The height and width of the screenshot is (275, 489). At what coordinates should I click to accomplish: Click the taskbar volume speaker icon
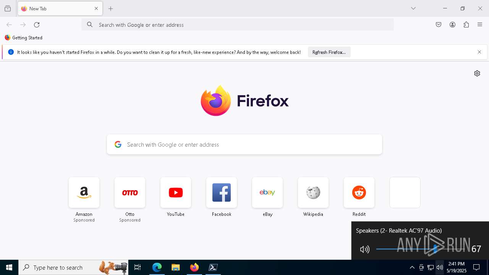(x=440, y=267)
